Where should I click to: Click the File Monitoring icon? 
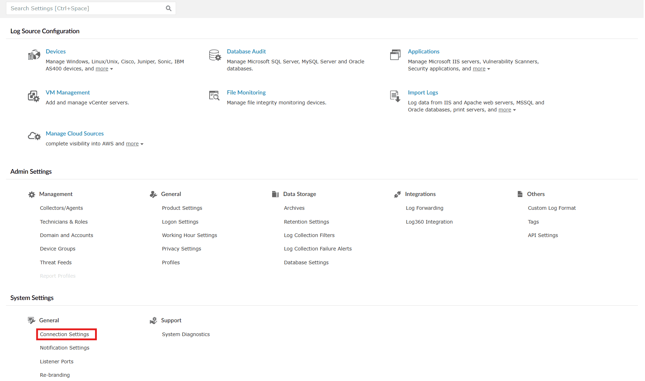[x=215, y=96]
